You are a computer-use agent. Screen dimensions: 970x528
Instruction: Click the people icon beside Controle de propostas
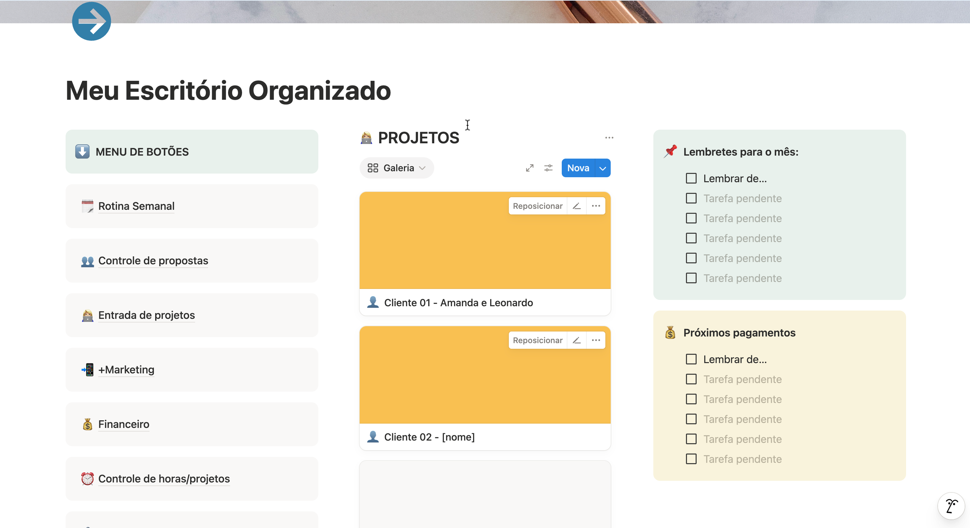tap(87, 261)
